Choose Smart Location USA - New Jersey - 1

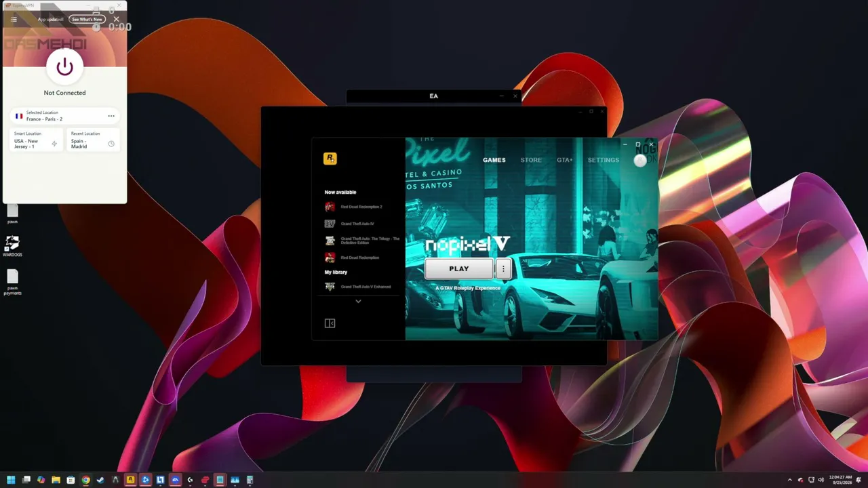pos(37,140)
